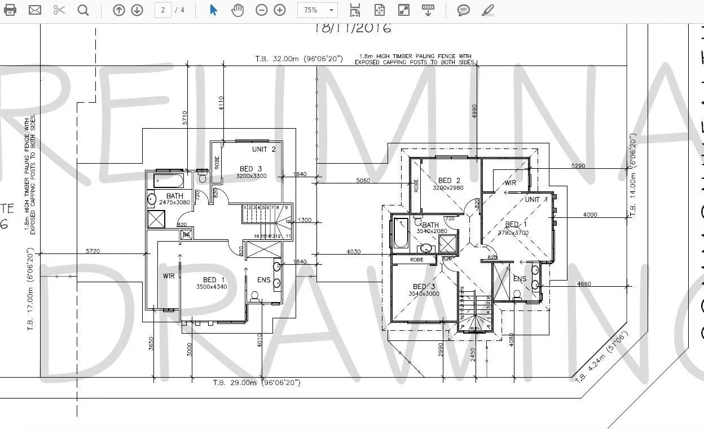704x429 pixels.
Task: Click the scissors icon in the toolbar
Action: [59, 10]
